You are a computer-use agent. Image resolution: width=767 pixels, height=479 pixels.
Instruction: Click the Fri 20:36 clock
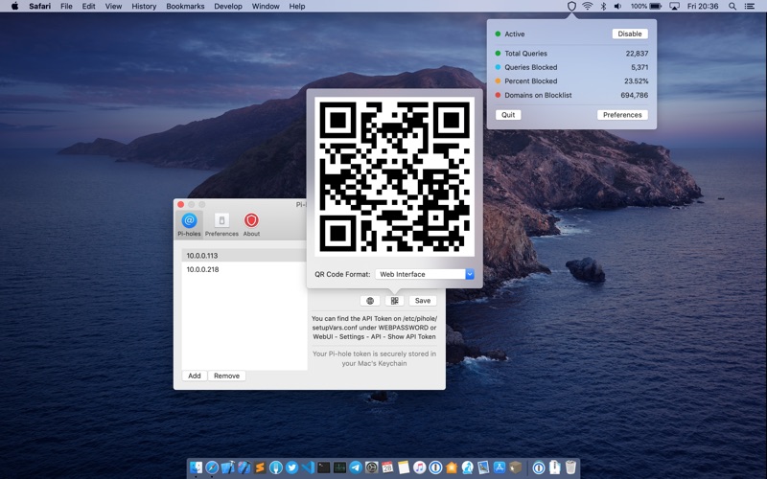(703, 7)
